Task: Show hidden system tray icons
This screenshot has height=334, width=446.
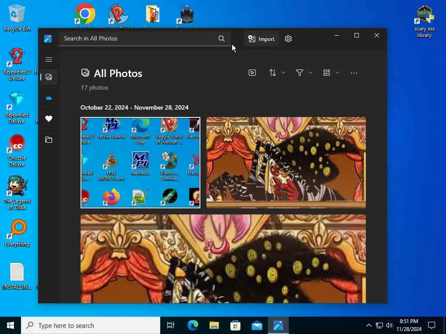Action: 368,325
